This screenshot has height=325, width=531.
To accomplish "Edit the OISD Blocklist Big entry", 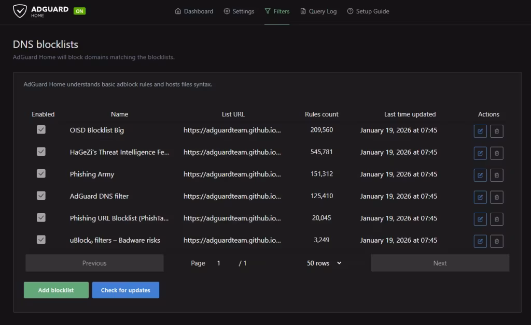I will point(480,131).
